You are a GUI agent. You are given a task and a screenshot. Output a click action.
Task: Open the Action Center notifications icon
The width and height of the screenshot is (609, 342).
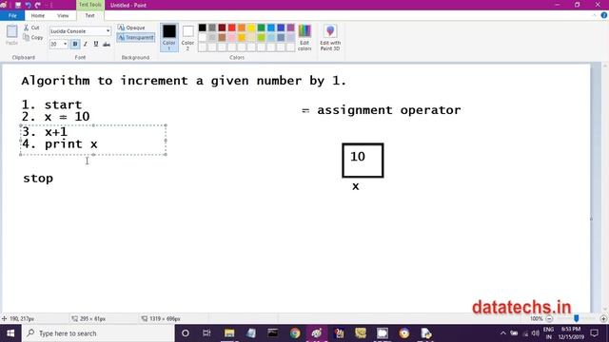(594, 333)
